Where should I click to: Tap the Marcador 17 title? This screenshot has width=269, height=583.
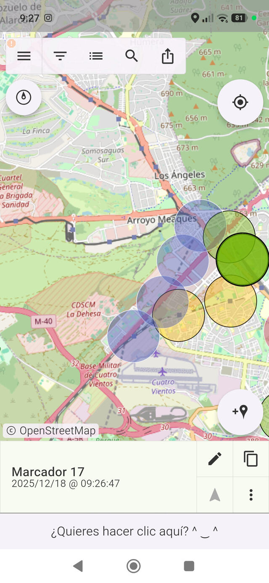(x=48, y=472)
